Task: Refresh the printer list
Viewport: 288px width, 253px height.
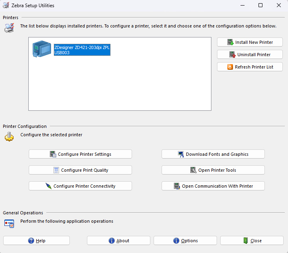Action: (x=250, y=67)
